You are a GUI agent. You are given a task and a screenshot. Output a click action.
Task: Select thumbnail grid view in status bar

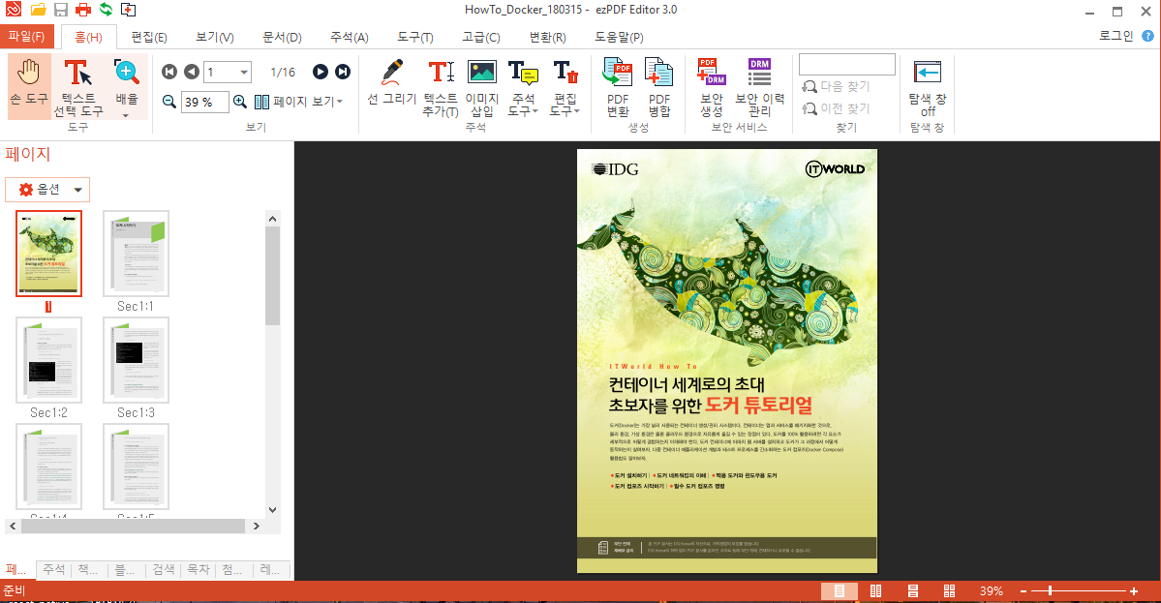click(949, 591)
